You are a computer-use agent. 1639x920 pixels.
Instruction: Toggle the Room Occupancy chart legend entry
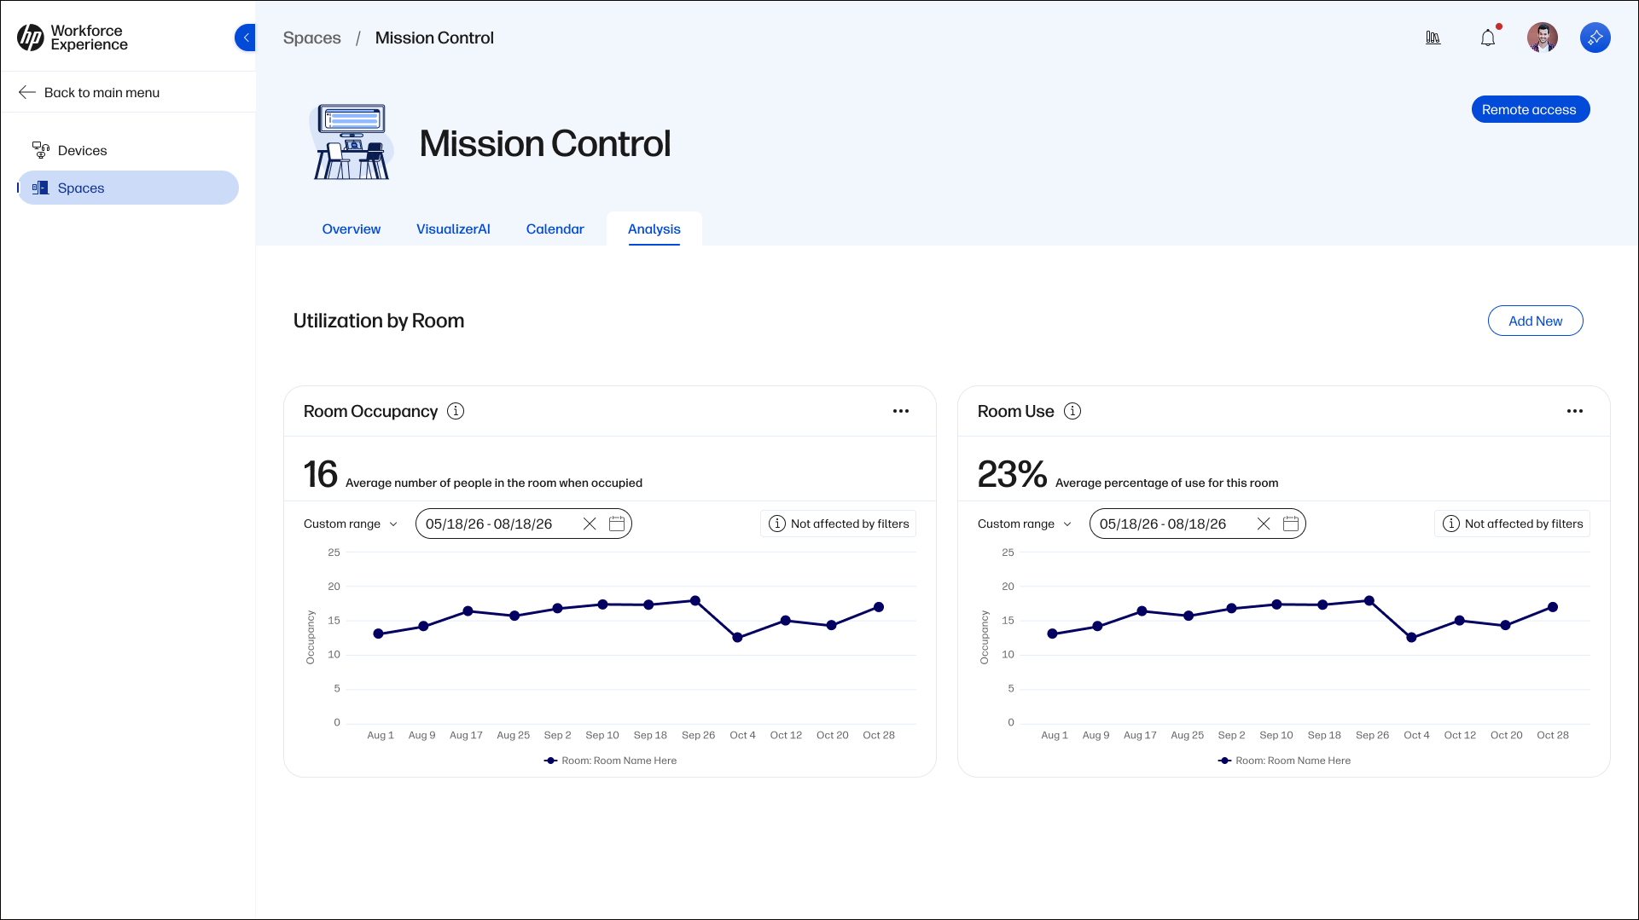pyautogui.click(x=610, y=761)
